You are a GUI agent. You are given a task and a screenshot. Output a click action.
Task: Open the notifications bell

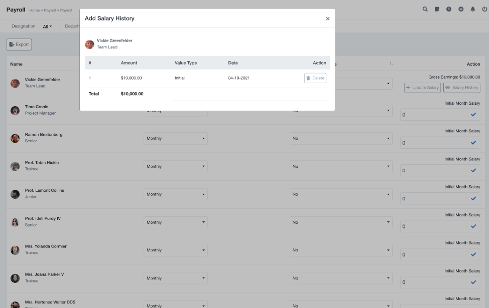coord(472,9)
